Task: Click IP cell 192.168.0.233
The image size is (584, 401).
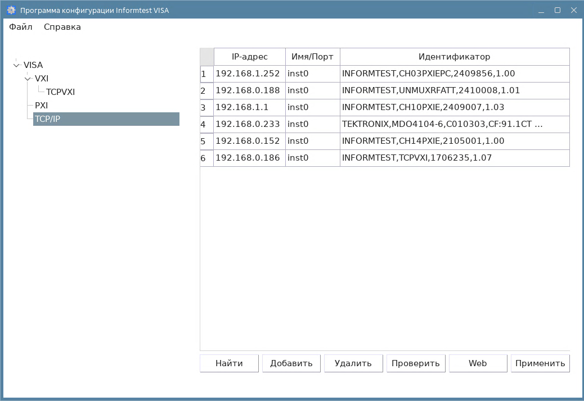Action: point(250,124)
